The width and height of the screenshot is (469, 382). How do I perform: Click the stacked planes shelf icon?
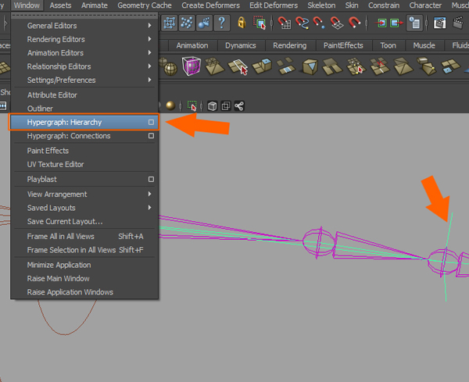[331, 66]
